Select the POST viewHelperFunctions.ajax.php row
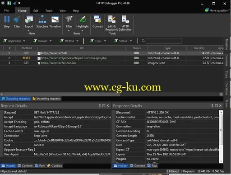Image resolution: width=231 pixels, height=175 pixels. (112, 58)
